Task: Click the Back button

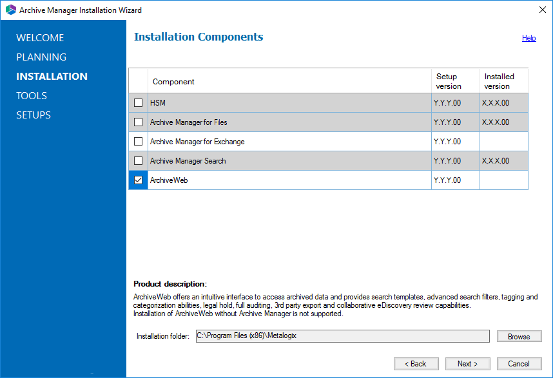Action: click(416, 364)
